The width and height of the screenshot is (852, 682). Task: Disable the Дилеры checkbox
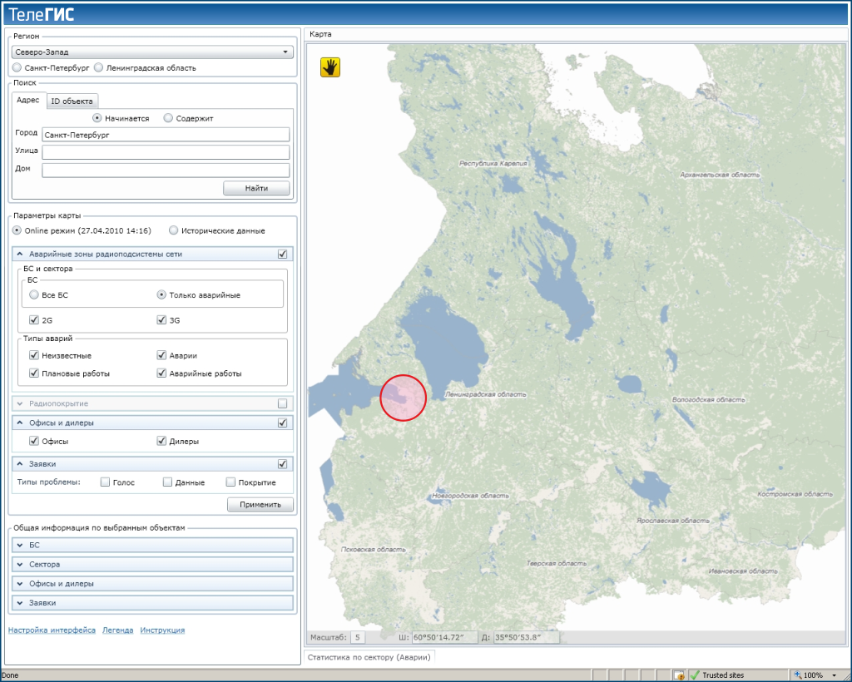pos(161,441)
